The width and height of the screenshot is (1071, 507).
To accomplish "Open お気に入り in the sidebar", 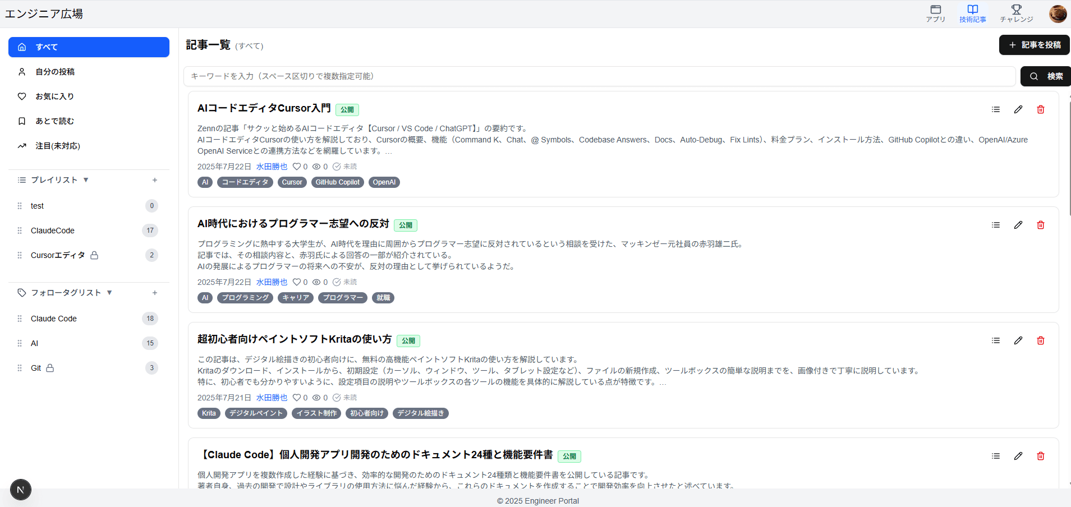I will coord(89,96).
